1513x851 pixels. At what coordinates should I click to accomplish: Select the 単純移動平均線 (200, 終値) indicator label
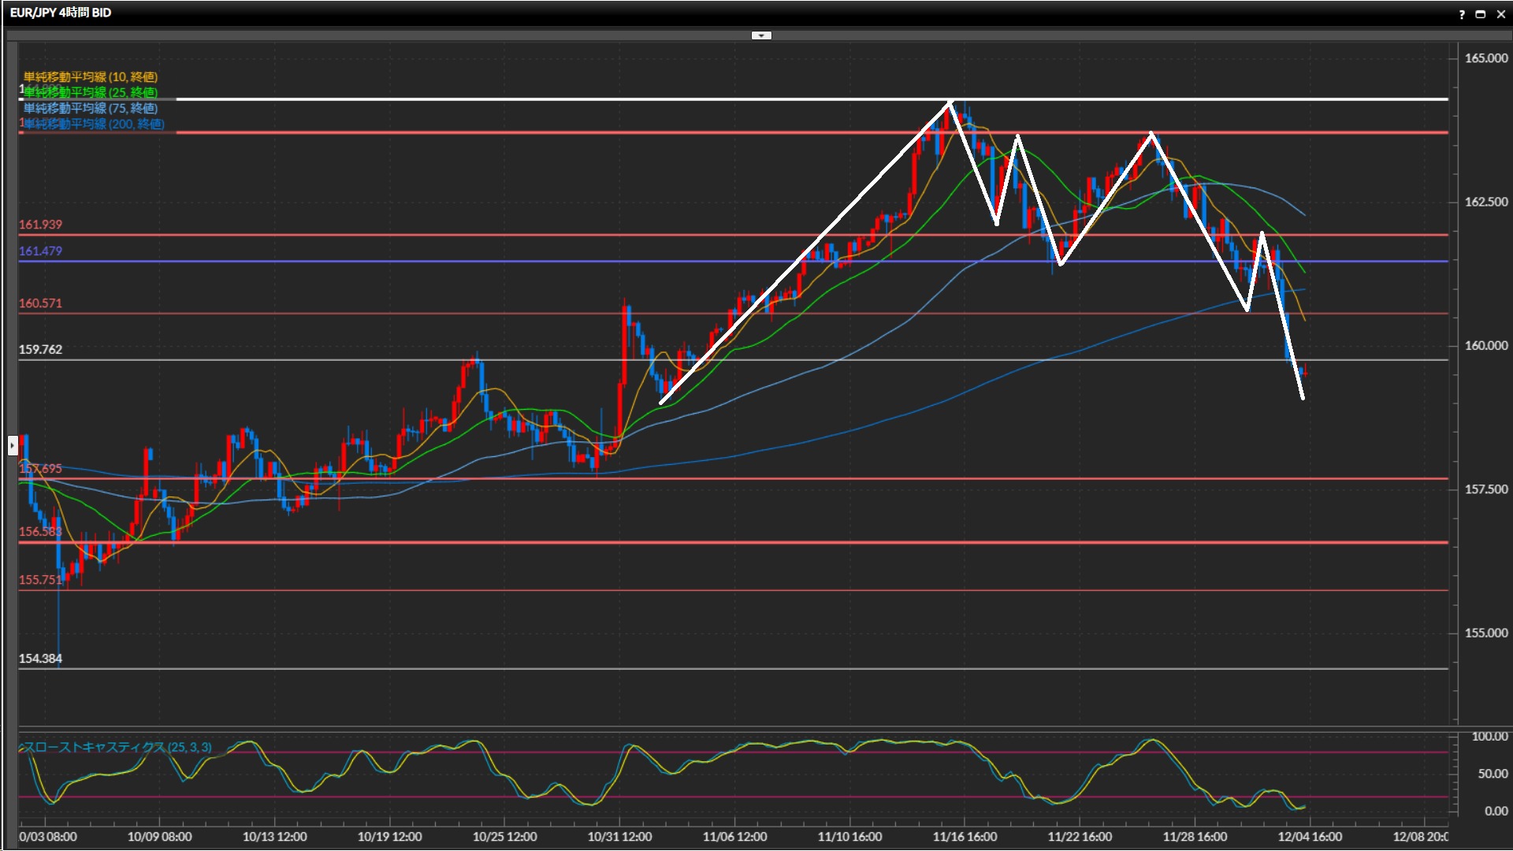pos(94,124)
